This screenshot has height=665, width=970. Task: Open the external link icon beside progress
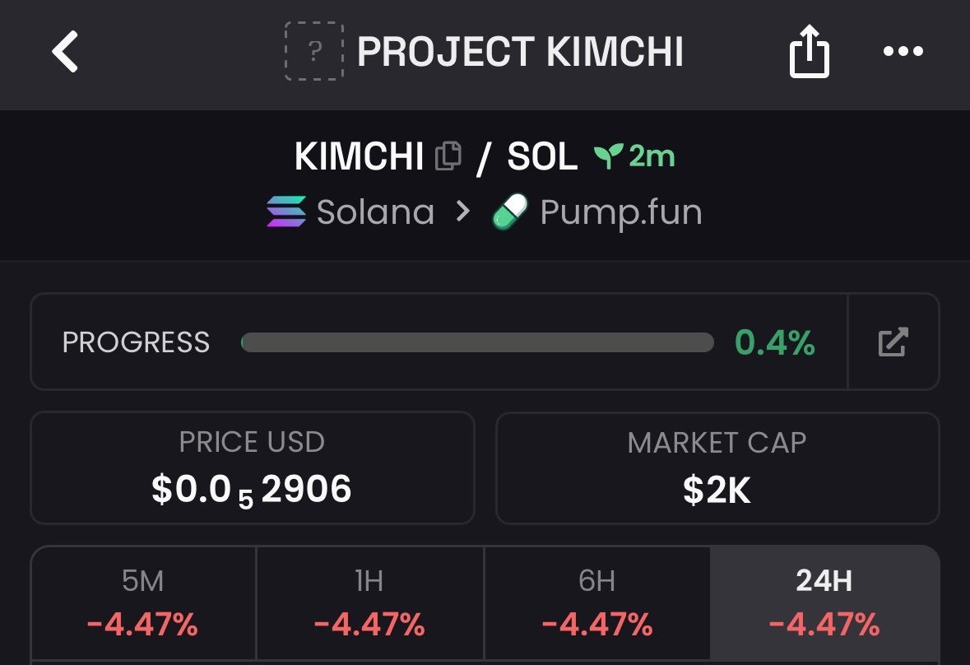(x=893, y=342)
